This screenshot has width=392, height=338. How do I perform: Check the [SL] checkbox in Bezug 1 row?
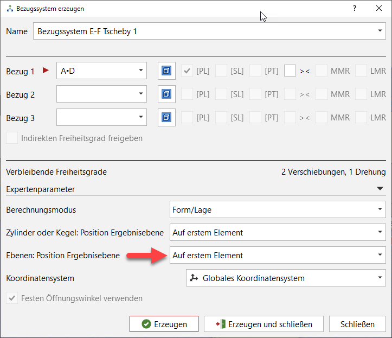coord(221,71)
